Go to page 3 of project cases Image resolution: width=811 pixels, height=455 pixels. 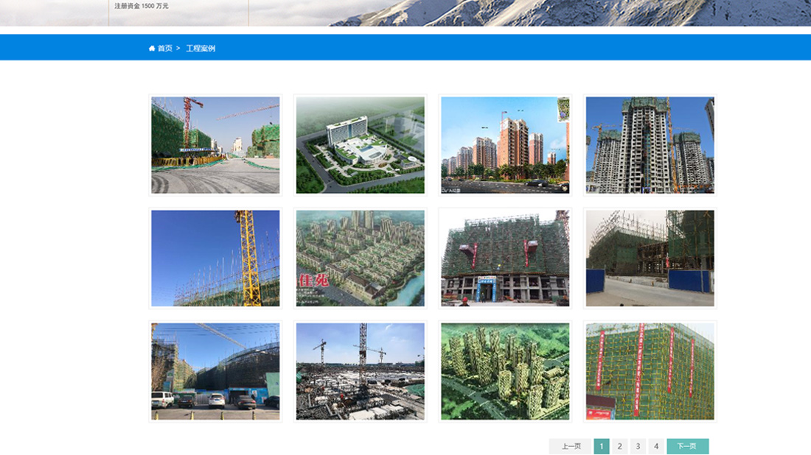pyautogui.click(x=637, y=445)
